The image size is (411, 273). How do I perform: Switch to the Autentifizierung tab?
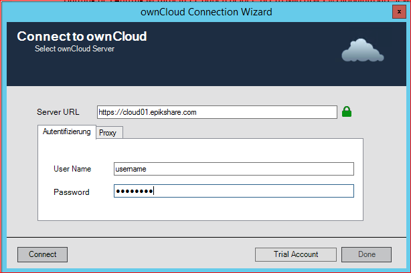(66, 131)
